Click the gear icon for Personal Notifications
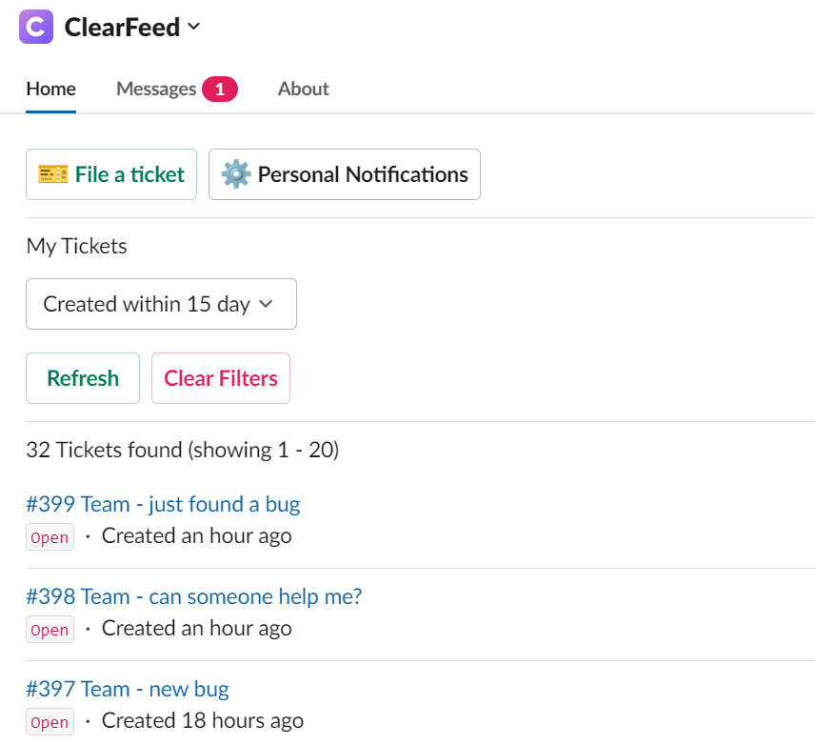 coord(235,174)
